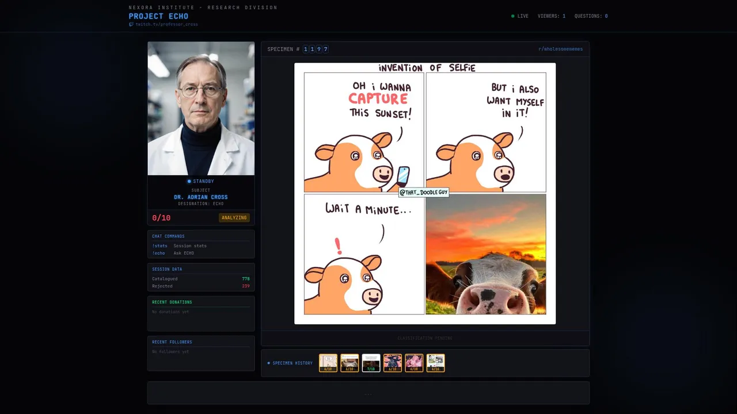Click the Twitch icon beside channel link

[x=131, y=25]
